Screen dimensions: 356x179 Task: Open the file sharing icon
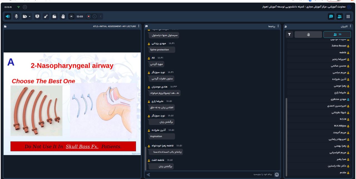click(55, 16)
